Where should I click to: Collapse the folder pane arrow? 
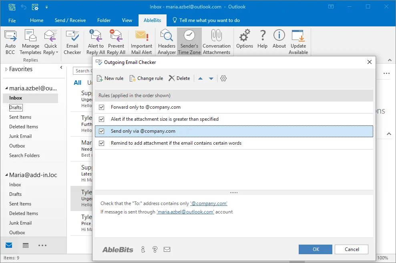61,67
